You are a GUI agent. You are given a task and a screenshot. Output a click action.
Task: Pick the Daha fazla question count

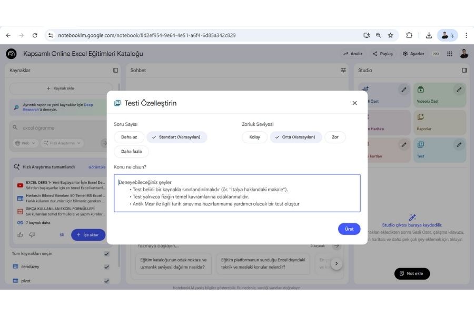click(x=131, y=152)
